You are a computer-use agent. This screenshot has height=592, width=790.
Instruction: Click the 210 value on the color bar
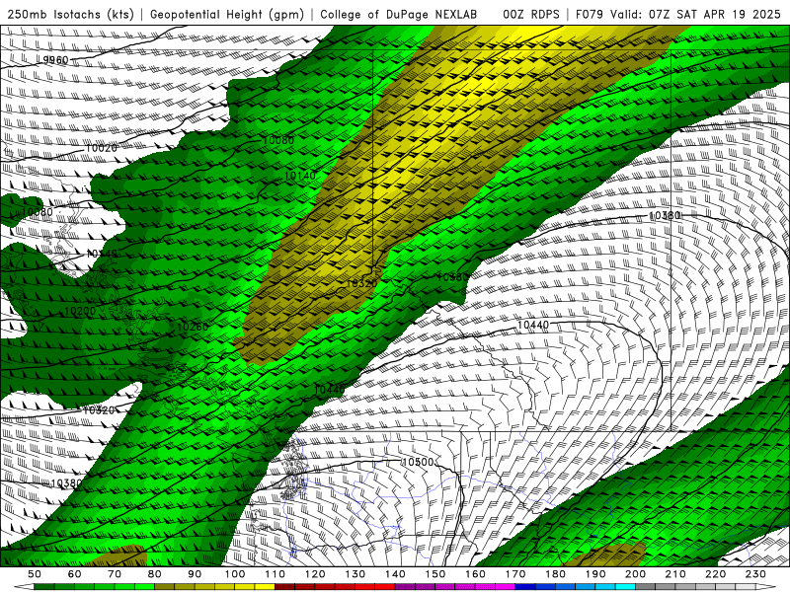pos(675,574)
